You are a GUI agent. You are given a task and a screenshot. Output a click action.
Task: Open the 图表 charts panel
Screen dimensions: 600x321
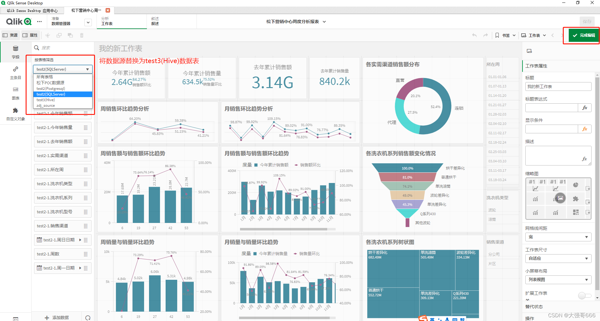coord(15,93)
